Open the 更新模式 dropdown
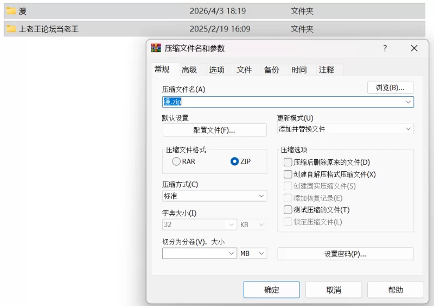This screenshot has height=306, width=434. [x=345, y=129]
